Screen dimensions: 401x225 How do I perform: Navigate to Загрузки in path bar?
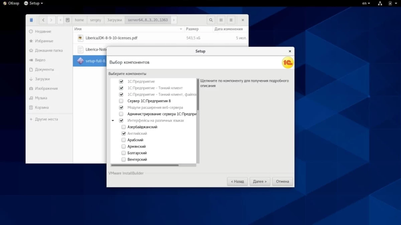click(115, 20)
